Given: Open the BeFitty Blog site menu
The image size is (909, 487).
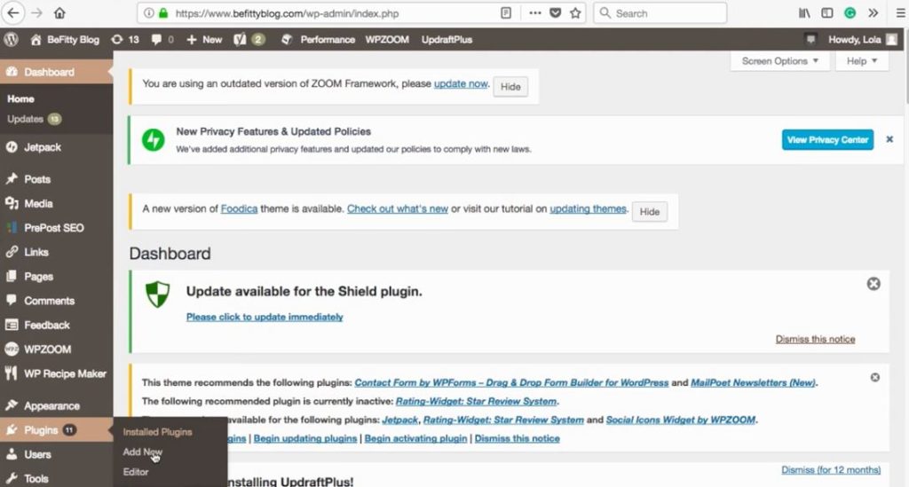Looking at the screenshot, I should pyautogui.click(x=65, y=39).
